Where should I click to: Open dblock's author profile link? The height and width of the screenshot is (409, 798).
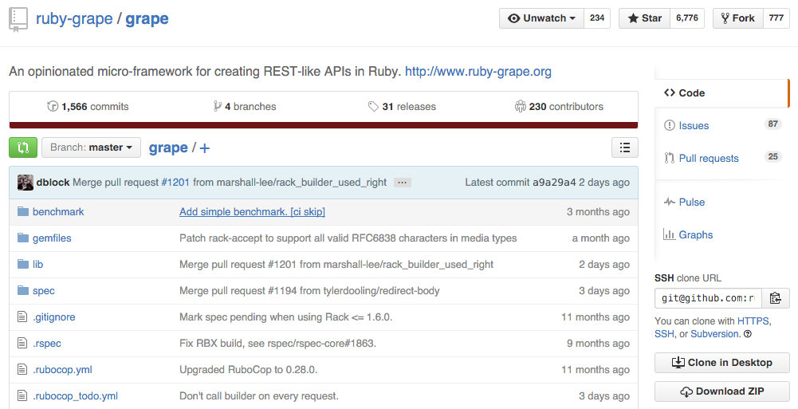point(53,182)
